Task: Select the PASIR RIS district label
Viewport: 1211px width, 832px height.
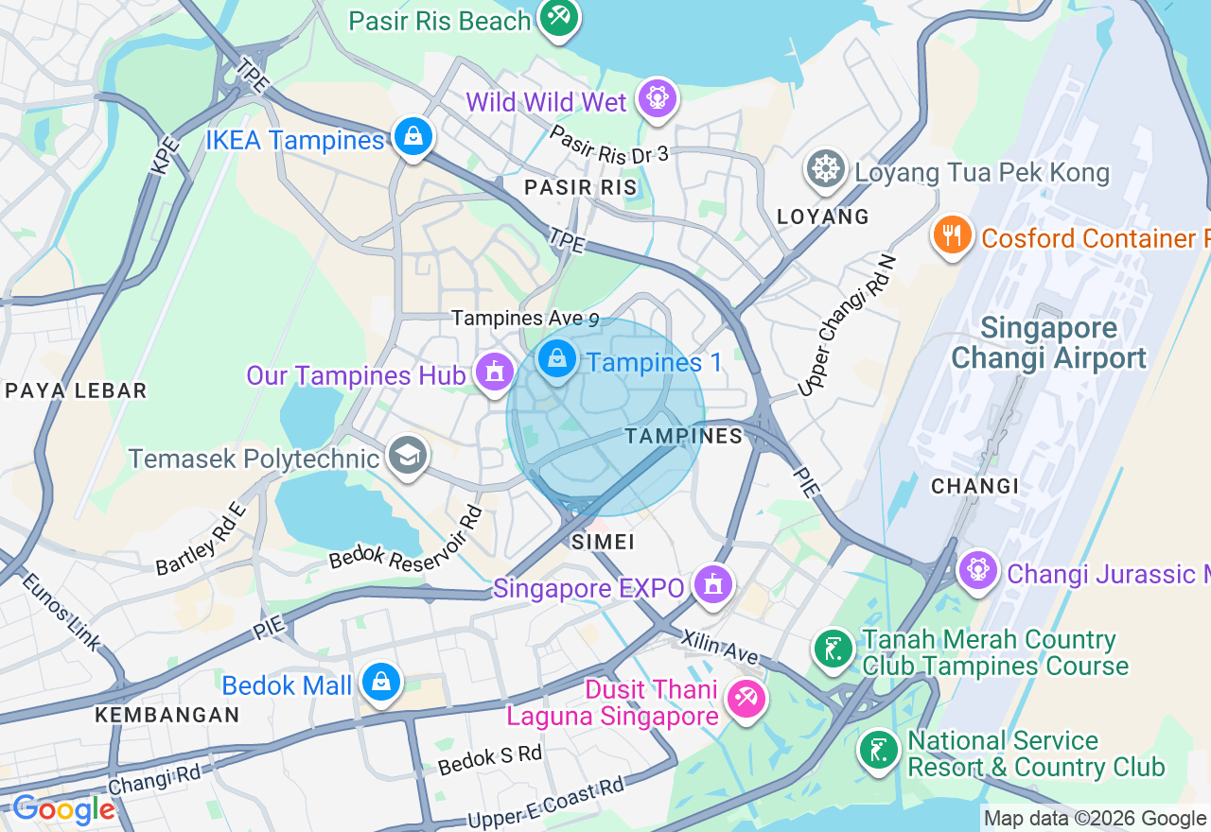Action: click(581, 187)
